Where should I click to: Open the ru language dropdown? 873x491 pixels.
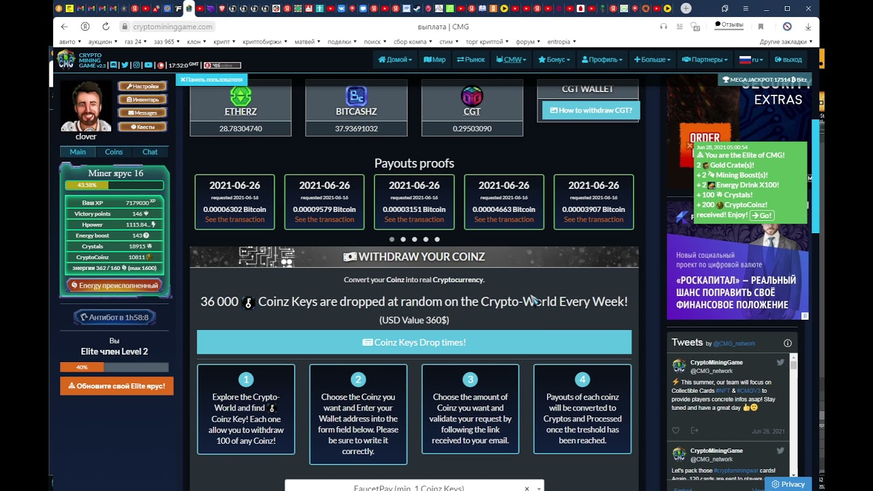click(x=751, y=59)
